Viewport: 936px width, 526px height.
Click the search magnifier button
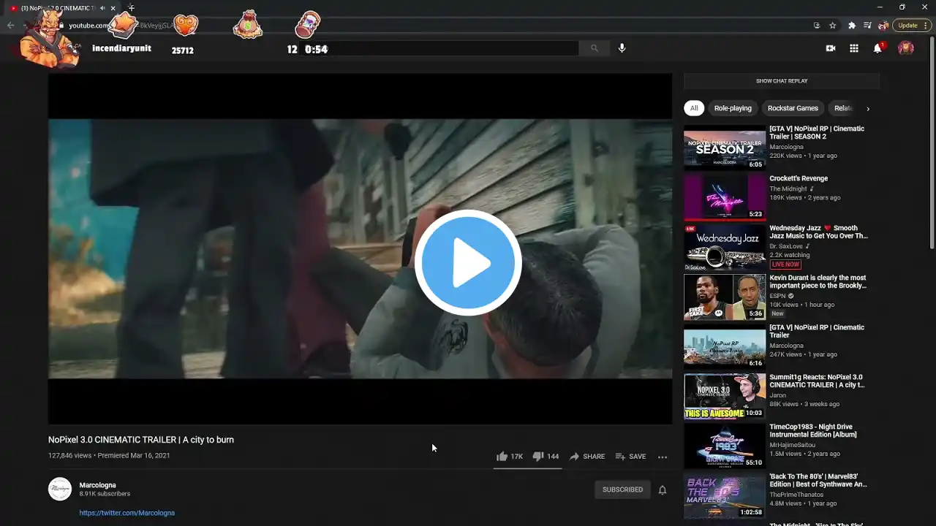595,48
